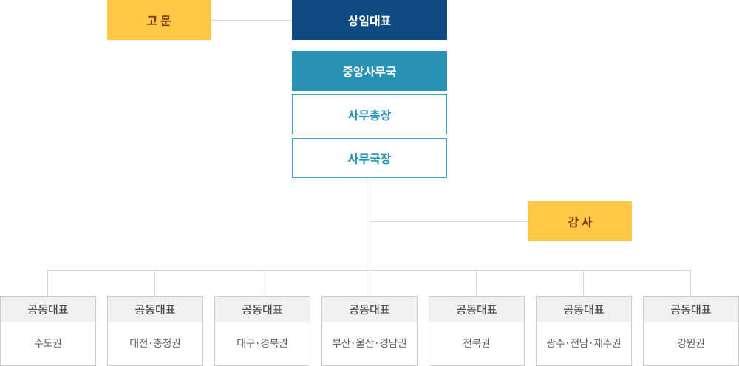
Task: Select 부산·울산·경남권 region card
Action: pyautogui.click(x=369, y=331)
